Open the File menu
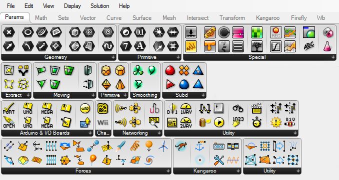This screenshot has width=339, height=180. point(11,6)
